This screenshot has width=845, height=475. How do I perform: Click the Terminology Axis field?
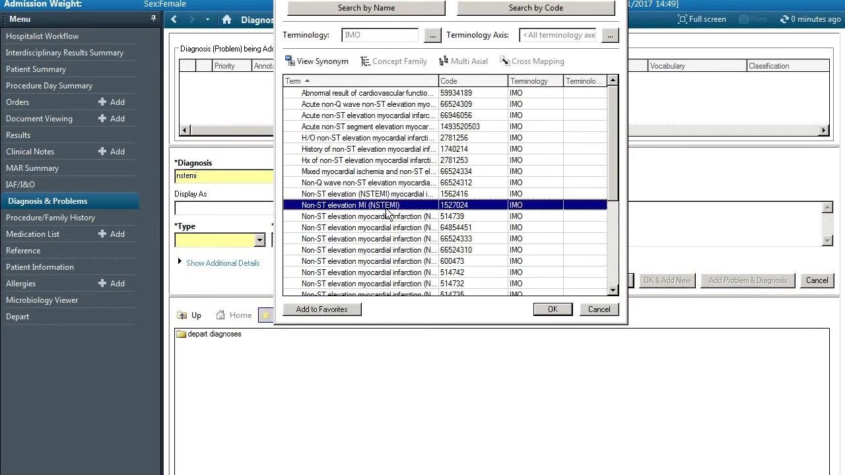(559, 35)
